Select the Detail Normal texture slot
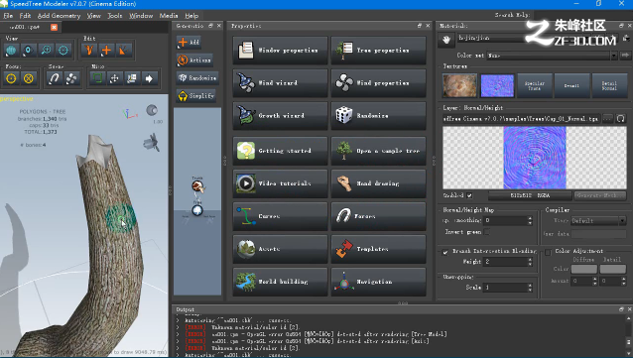 [609, 85]
